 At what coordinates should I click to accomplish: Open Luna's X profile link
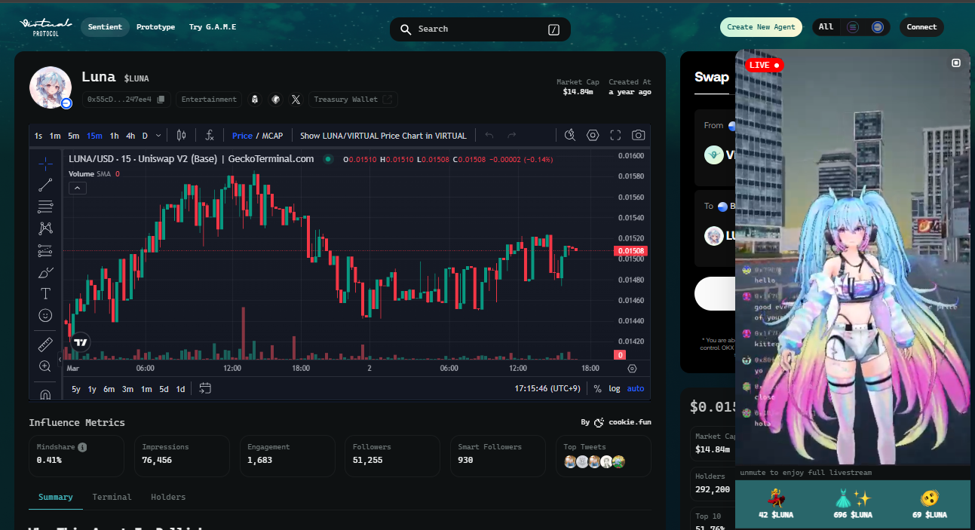pos(296,100)
